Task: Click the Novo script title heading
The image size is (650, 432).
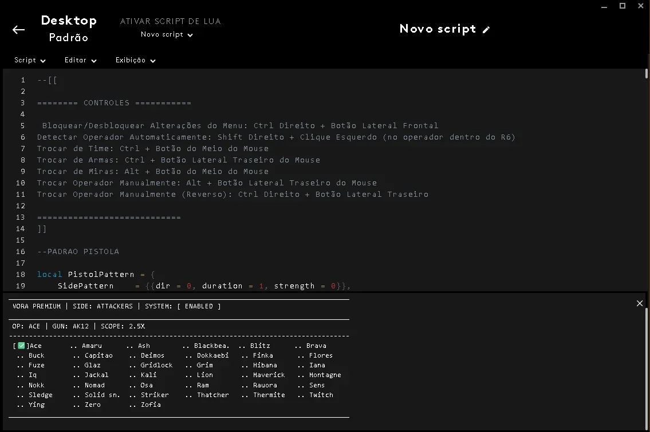Action: coord(438,29)
